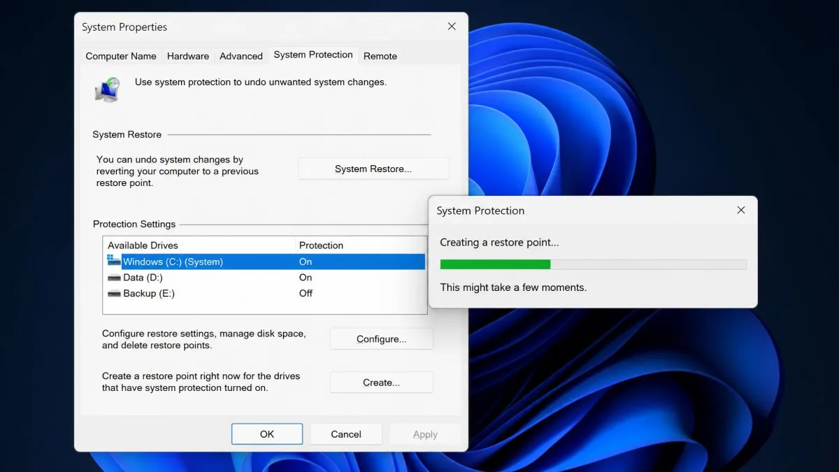Click the Protection column header
Image resolution: width=839 pixels, height=472 pixels.
point(321,245)
